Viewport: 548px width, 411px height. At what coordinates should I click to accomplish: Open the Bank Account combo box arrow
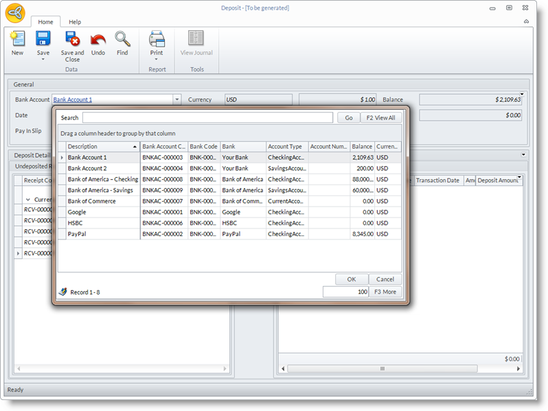click(x=176, y=99)
